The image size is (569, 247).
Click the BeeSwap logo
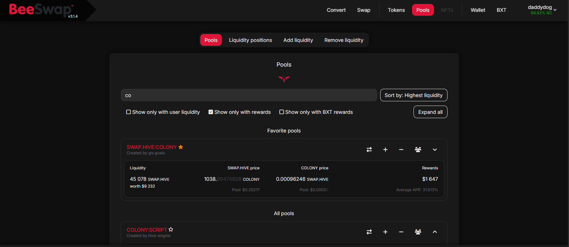click(41, 10)
